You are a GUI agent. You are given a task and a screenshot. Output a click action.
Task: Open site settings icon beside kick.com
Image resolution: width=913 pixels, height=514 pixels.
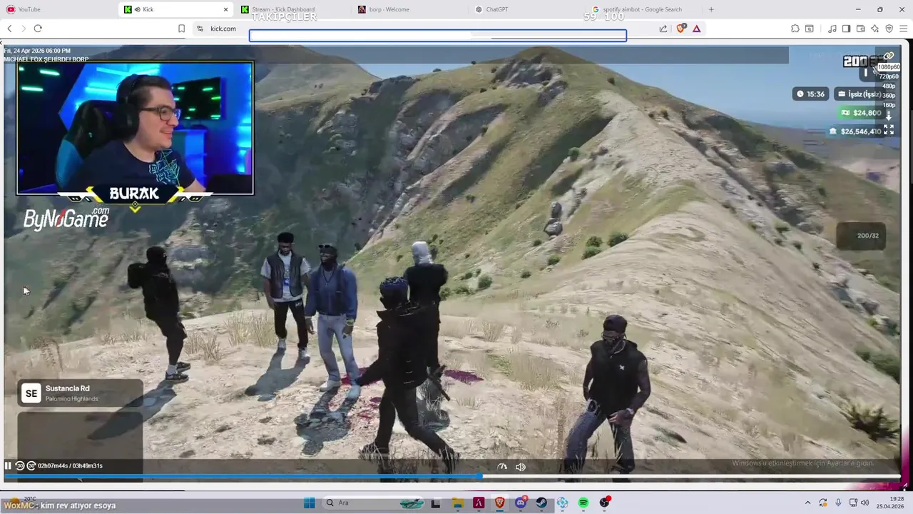point(200,29)
